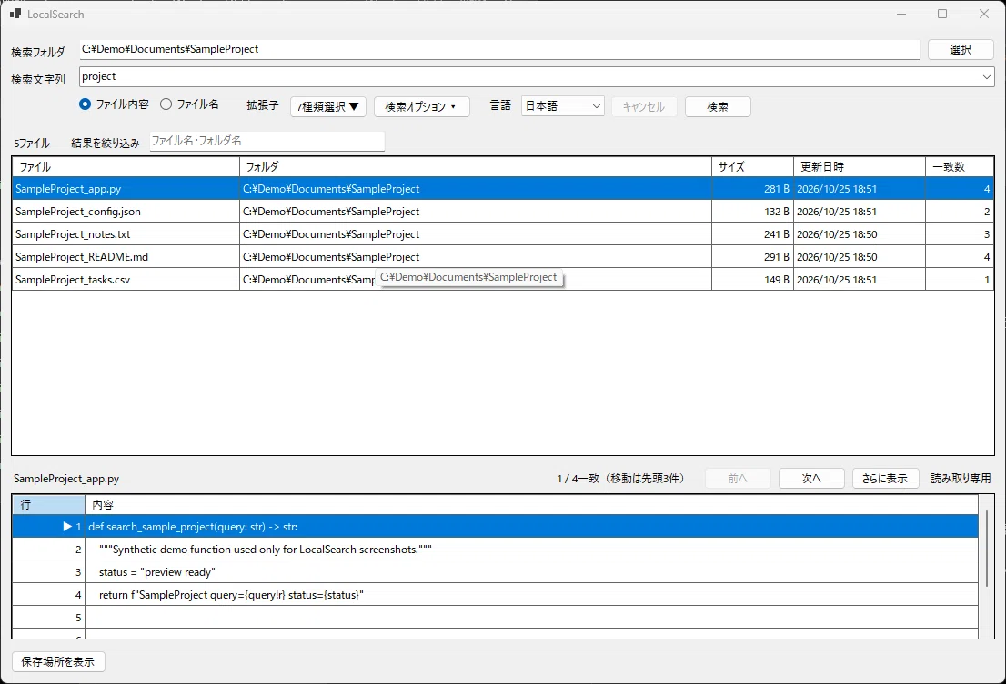
Task: Click the current-line arrow marker on line 1
Action: click(x=66, y=527)
